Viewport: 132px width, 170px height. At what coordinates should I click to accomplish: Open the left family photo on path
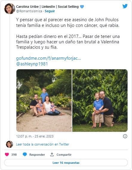(x=44, y=100)
